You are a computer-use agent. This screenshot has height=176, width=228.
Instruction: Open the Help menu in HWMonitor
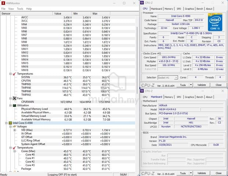click(29, 9)
